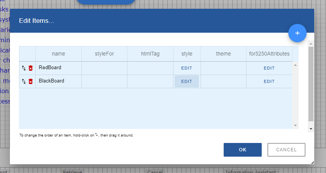326x173 pixels.
Task: Click the styleFor cell for RedBoard
Action: click(104, 68)
